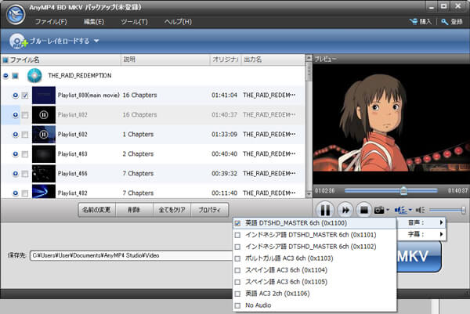
Task: Click the file list scrollbar down arrow
Action: [309, 194]
